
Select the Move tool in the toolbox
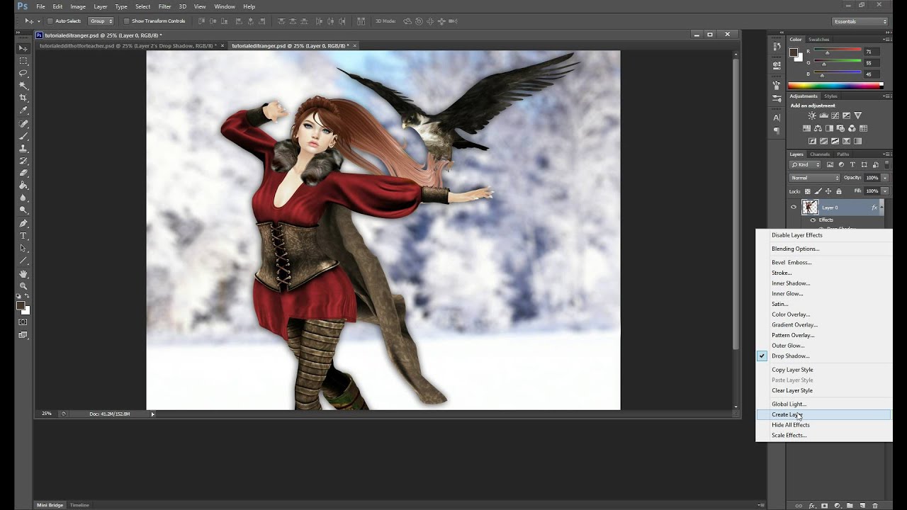[23, 48]
